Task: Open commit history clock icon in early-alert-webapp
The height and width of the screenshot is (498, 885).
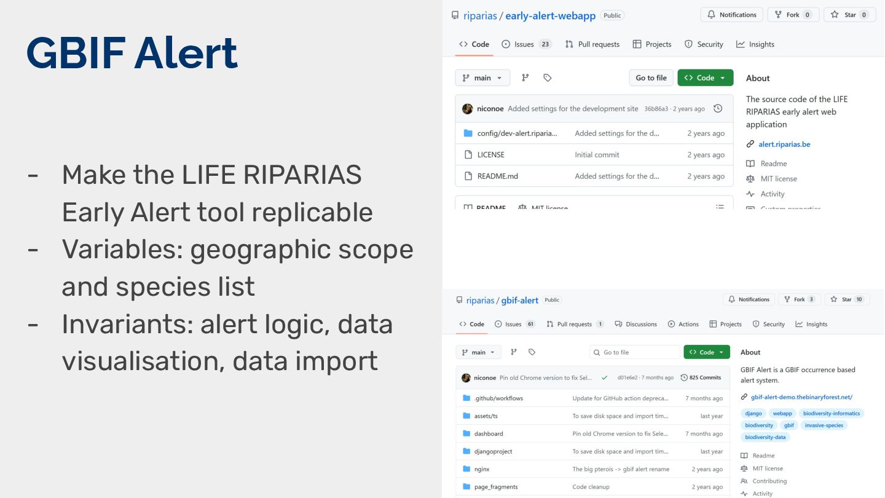Action: pos(718,109)
